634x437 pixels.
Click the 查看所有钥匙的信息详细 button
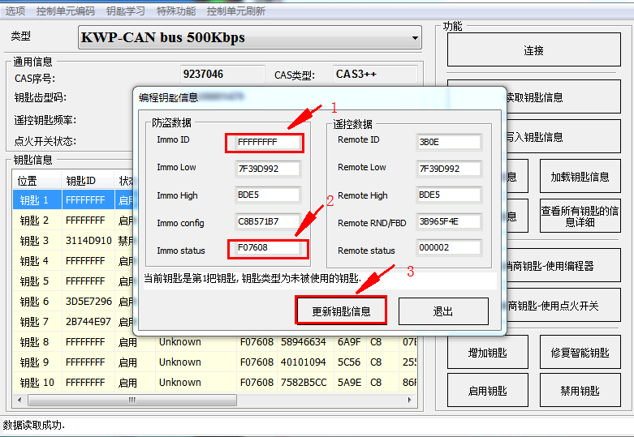point(580,216)
